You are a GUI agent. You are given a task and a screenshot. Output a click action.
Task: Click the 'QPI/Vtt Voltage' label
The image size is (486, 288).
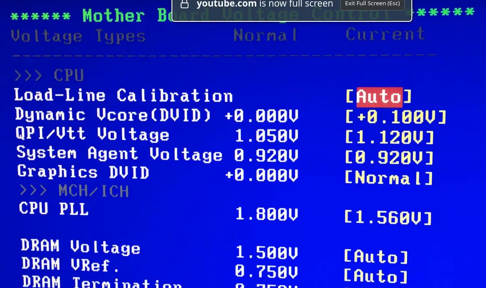click(x=92, y=134)
